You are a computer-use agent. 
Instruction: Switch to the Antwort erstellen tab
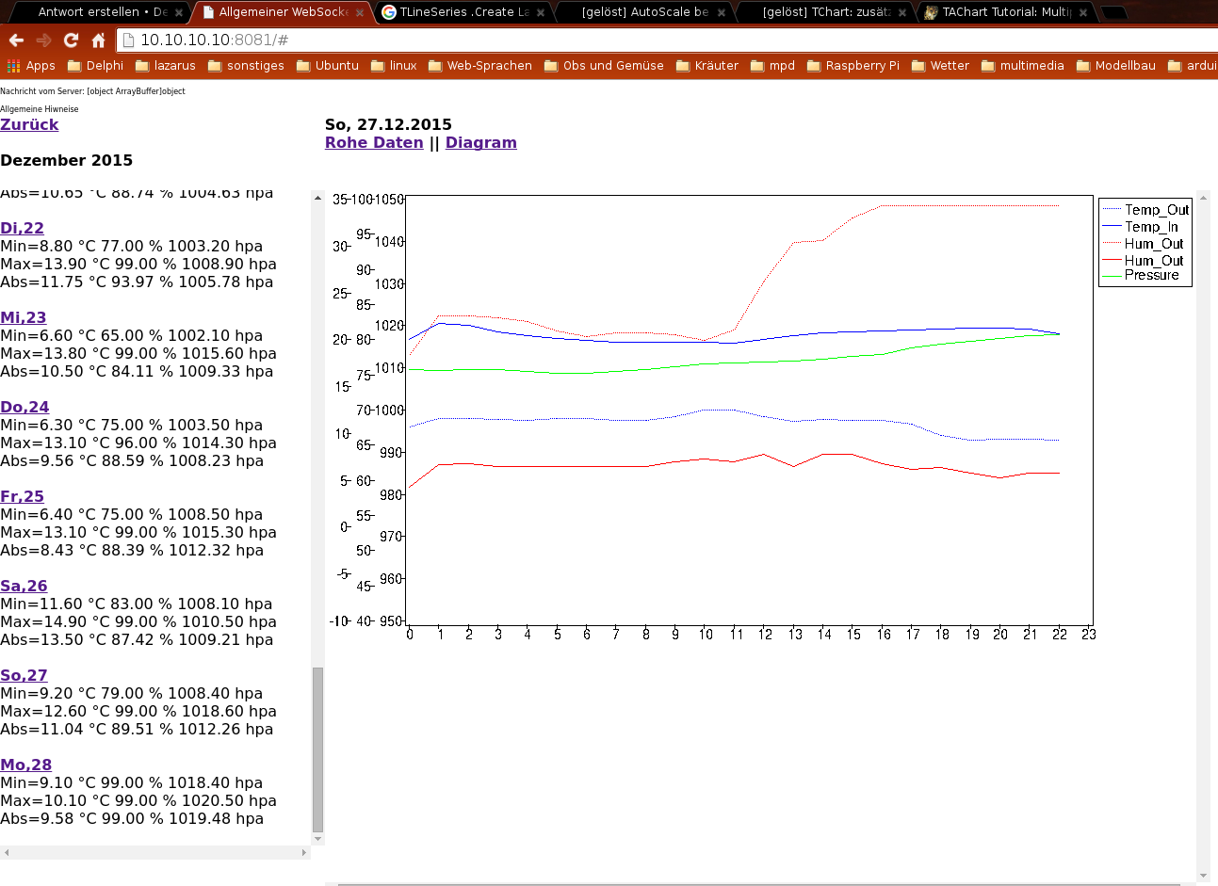pos(101,12)
